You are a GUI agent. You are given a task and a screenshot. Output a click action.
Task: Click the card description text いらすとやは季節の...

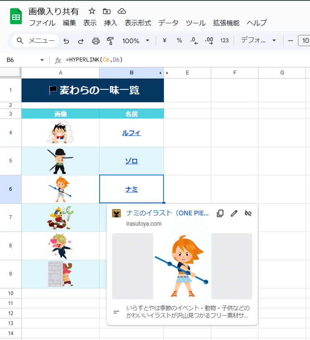[x=188, y=312]
